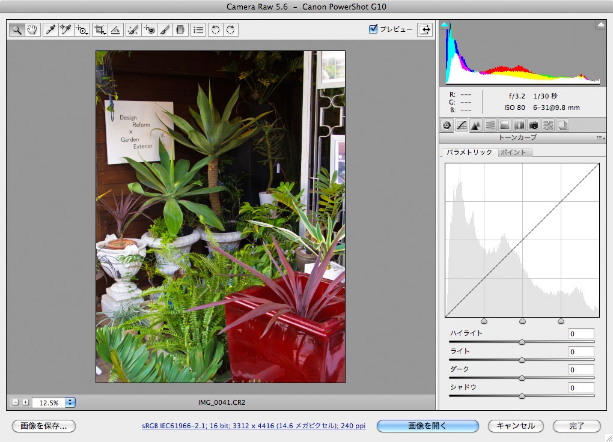Focus the ハイライト value field
This screenshot has width=613, height=442.
pos(581,334)
